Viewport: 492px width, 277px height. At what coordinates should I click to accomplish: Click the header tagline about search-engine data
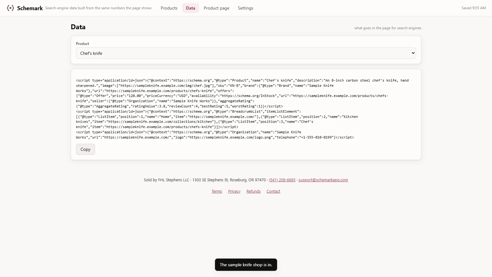click(98, 8)
